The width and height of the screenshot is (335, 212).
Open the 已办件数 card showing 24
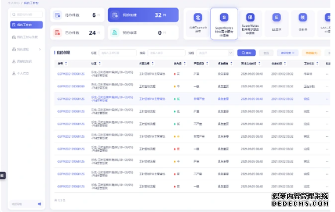point(77,33)
